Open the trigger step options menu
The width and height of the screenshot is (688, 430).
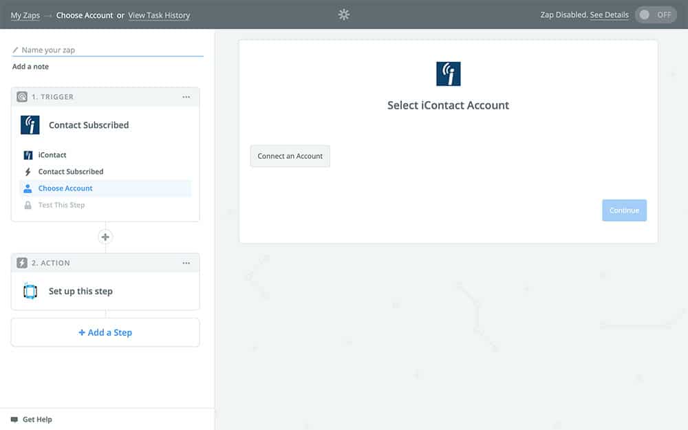coord(186,97)
